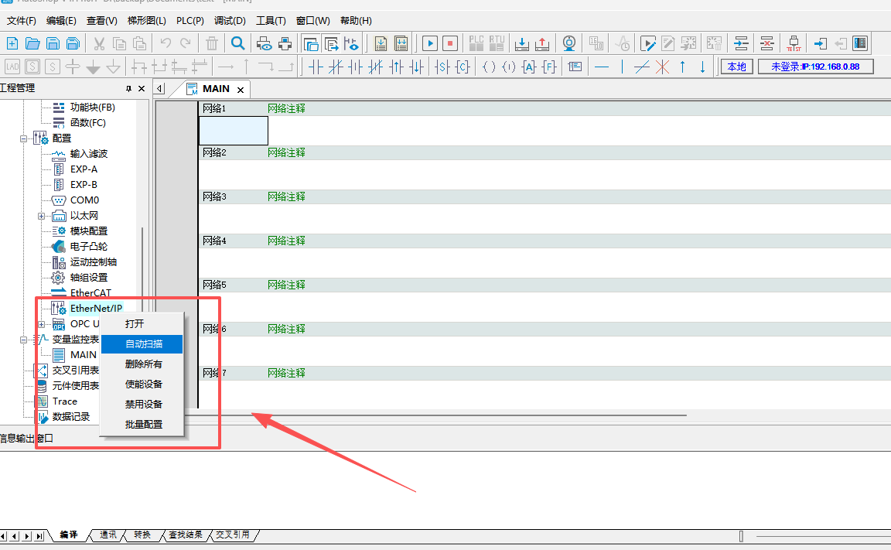Click the download to PLC icon
The image size is (891, 550).
tap(521, 43)
